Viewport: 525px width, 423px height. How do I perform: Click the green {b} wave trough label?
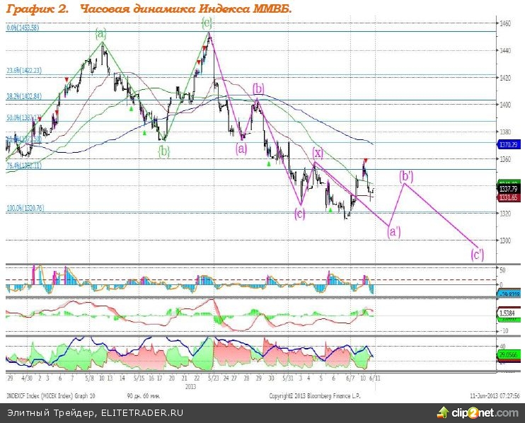[163, 150]
